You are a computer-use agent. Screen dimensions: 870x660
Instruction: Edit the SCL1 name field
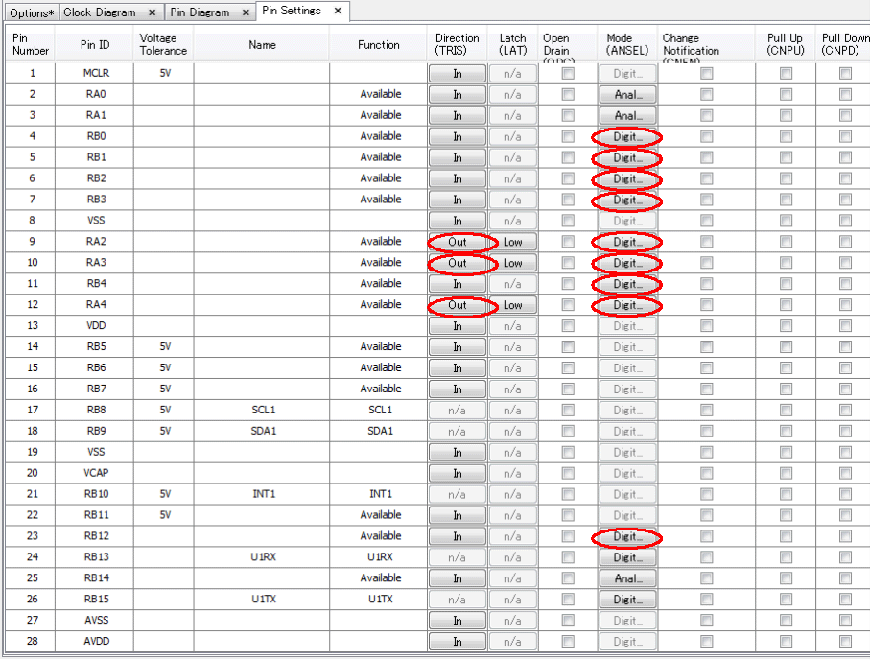pos(262,410)
